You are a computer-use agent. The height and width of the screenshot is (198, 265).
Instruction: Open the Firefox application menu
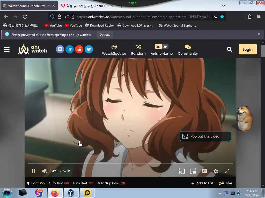[x=259, y=16]
